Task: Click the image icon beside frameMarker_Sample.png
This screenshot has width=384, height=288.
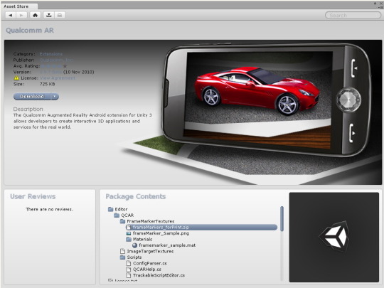Action: click(x=129, y=233)
